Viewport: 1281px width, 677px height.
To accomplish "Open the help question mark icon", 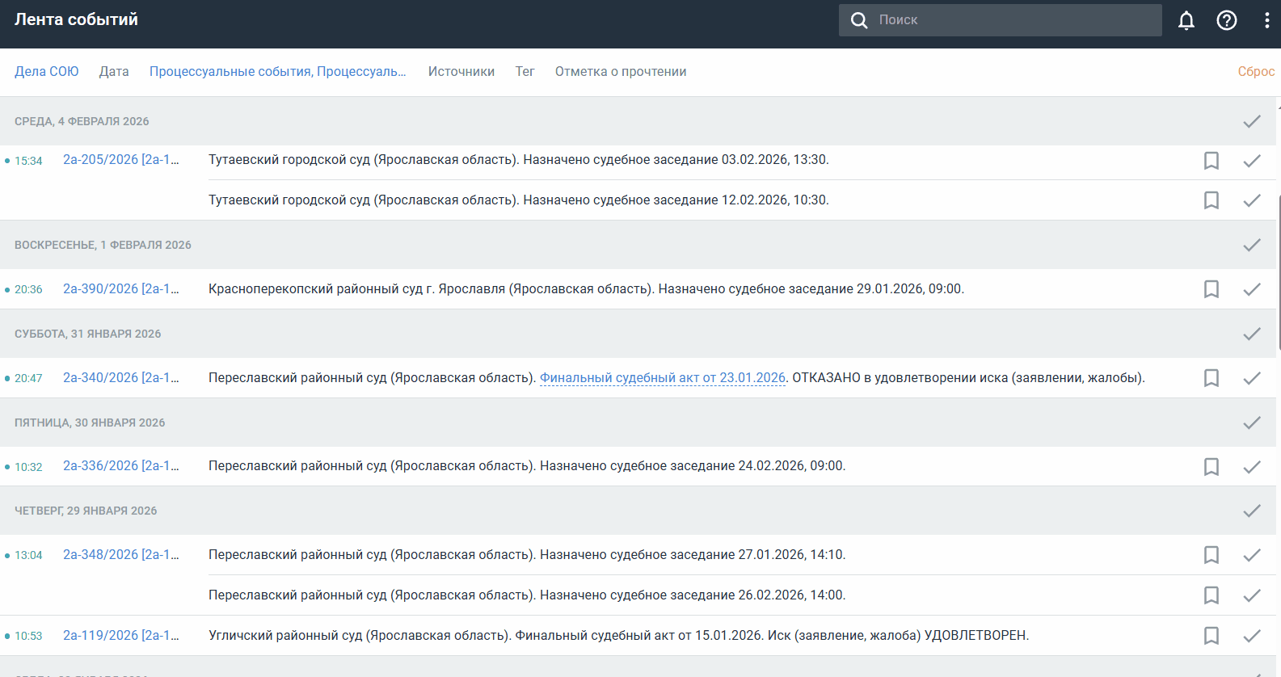I will (1226, 20).
